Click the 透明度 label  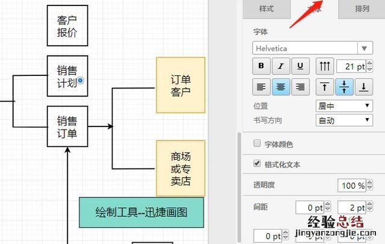(x=264, y=184)
